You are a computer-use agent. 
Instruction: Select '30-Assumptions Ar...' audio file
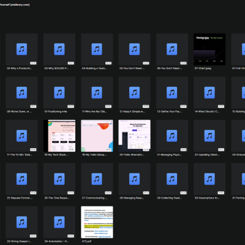pyautogui.click(x=209, y=179)
